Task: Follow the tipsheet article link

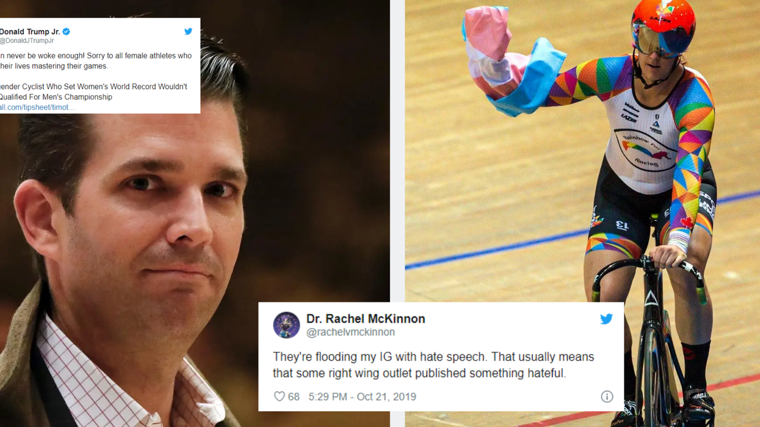Action: pyautogui.click(x=37, y=107)
